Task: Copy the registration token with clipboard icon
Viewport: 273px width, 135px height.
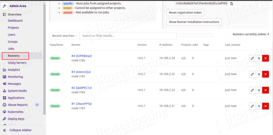Action: pos(231,4)
